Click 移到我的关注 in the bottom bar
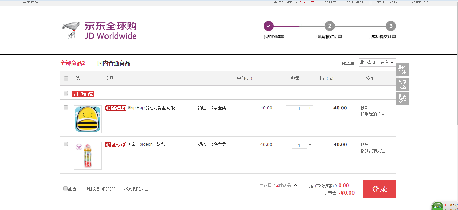Image resolution: width=458 pixels, height=210 pixels. (x=136, y=189)
